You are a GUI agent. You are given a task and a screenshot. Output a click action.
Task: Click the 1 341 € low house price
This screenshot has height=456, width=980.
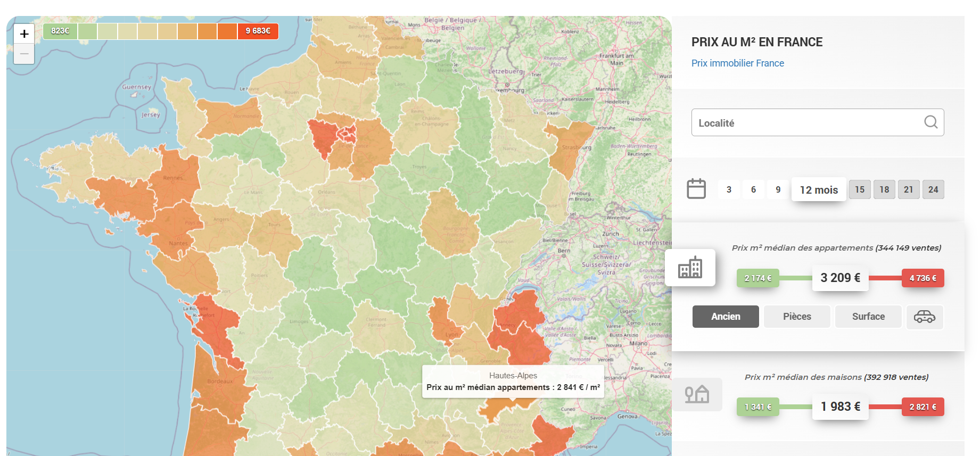(x=757, y=407)
